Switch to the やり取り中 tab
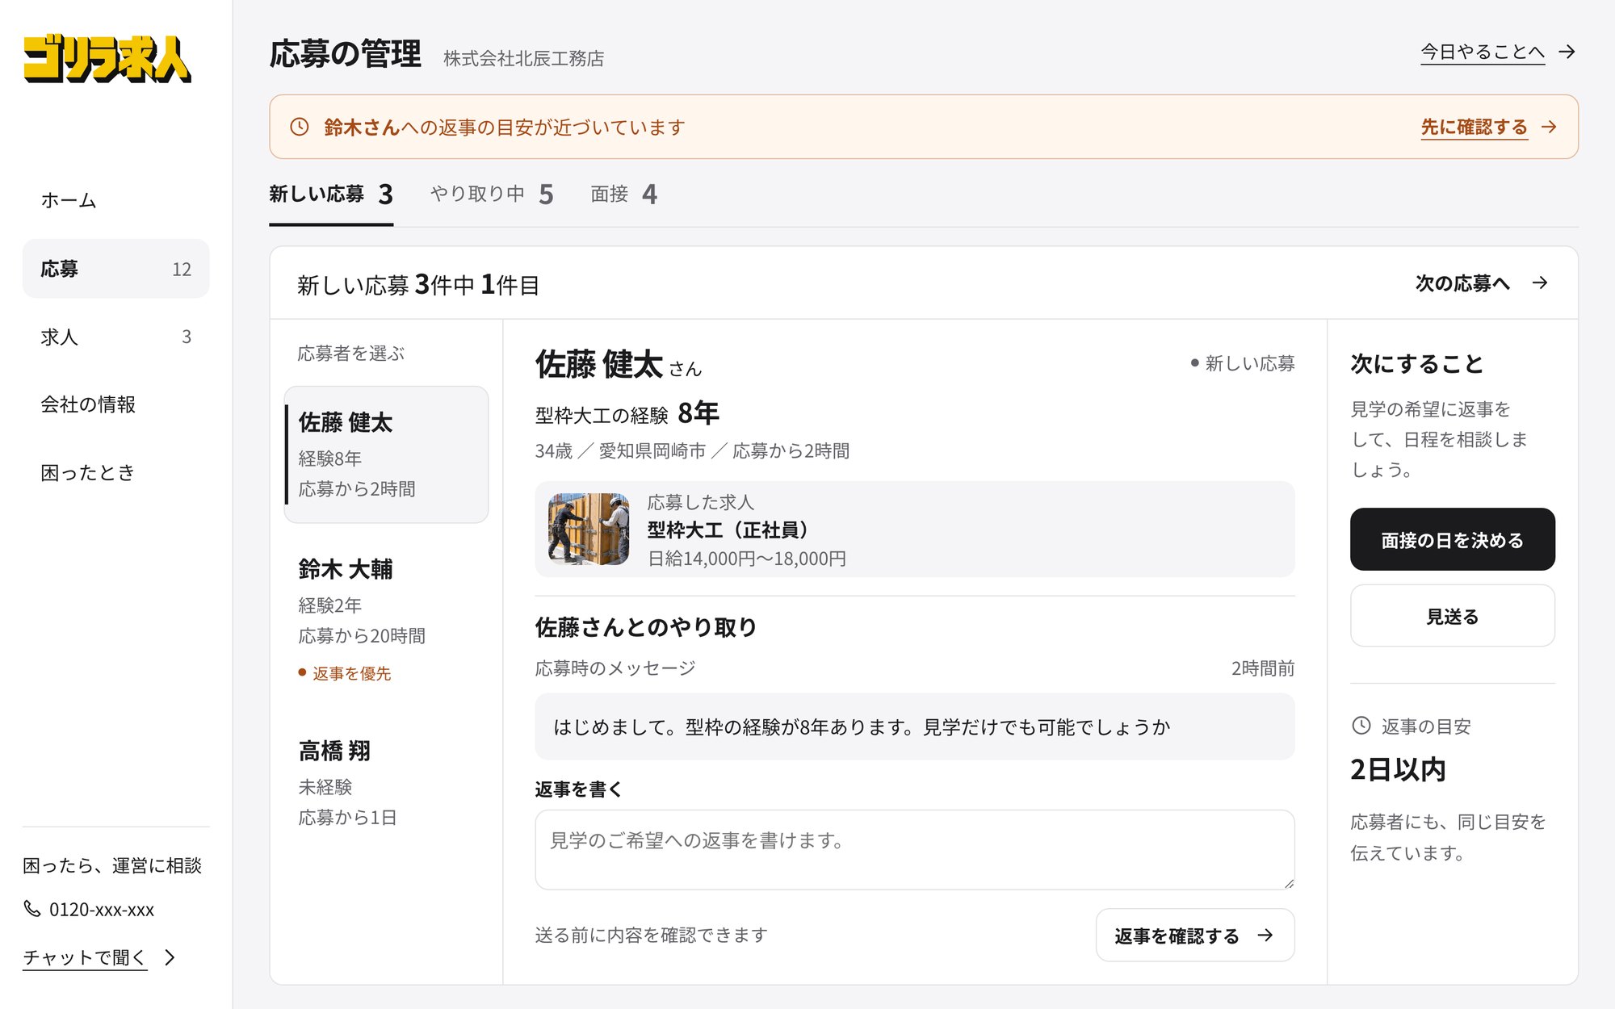1615x1009 pixels. point(492,195)
